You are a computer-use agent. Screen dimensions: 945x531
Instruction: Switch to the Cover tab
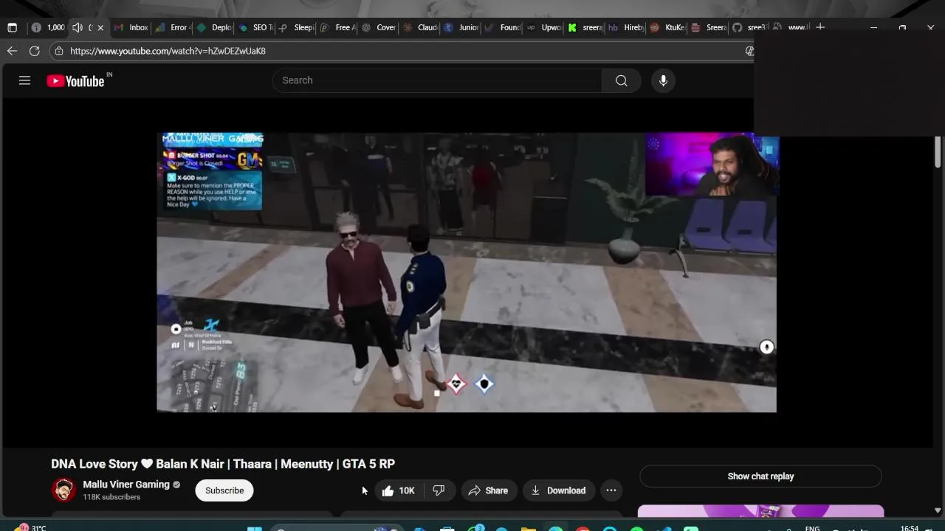(379, 27)
